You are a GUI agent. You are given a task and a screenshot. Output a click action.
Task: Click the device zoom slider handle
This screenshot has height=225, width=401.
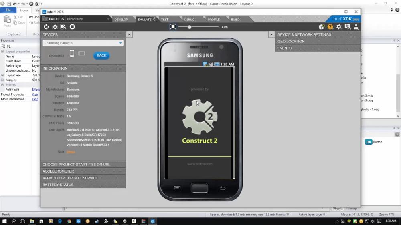(x=190, y=27)
